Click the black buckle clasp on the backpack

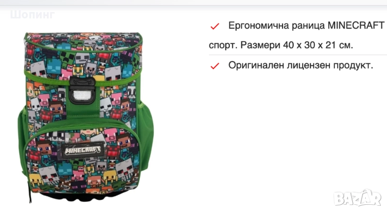click(82, 90)
